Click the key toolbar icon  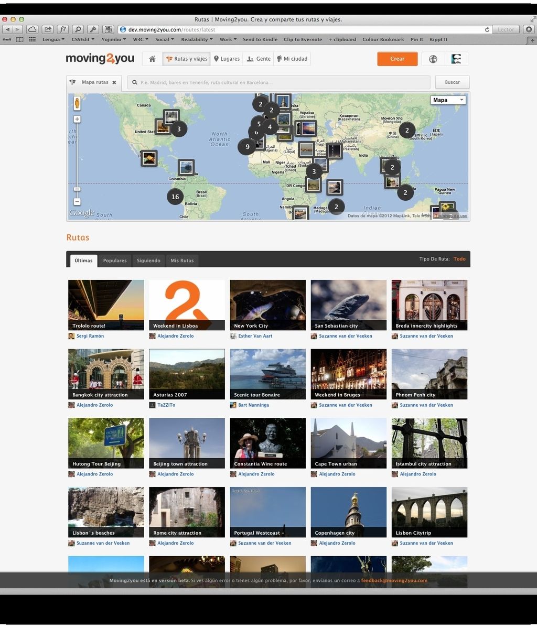click(93, 30)
